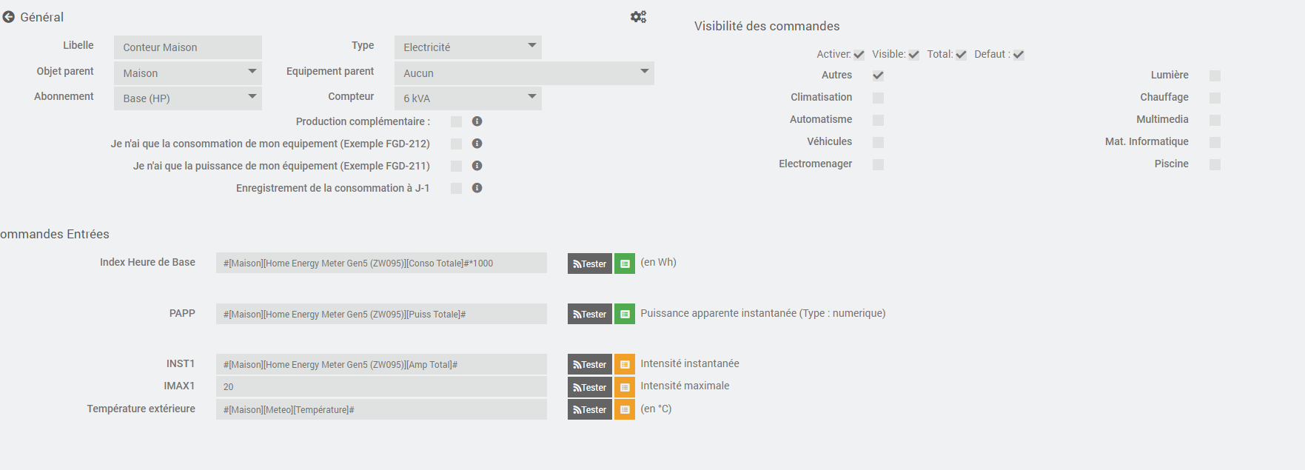Open the Compteur 6 kVA dropdown
Viewport: 1305px width, 470px height.
468,98
